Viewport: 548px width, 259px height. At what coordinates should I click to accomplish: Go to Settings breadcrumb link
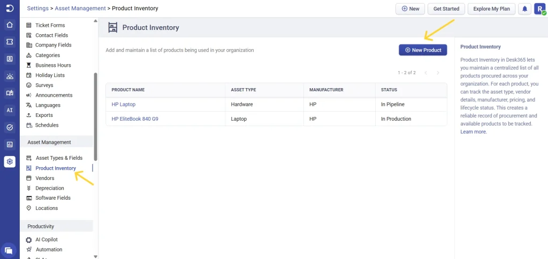pos(38,9)
